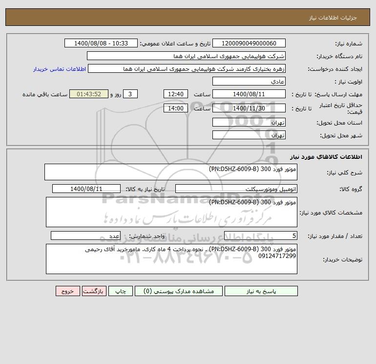The height and width of the screenshot is (364, 376).
Task: Click the validity time field 14:00
Action: pyautogui.click(x=175, y=108)
